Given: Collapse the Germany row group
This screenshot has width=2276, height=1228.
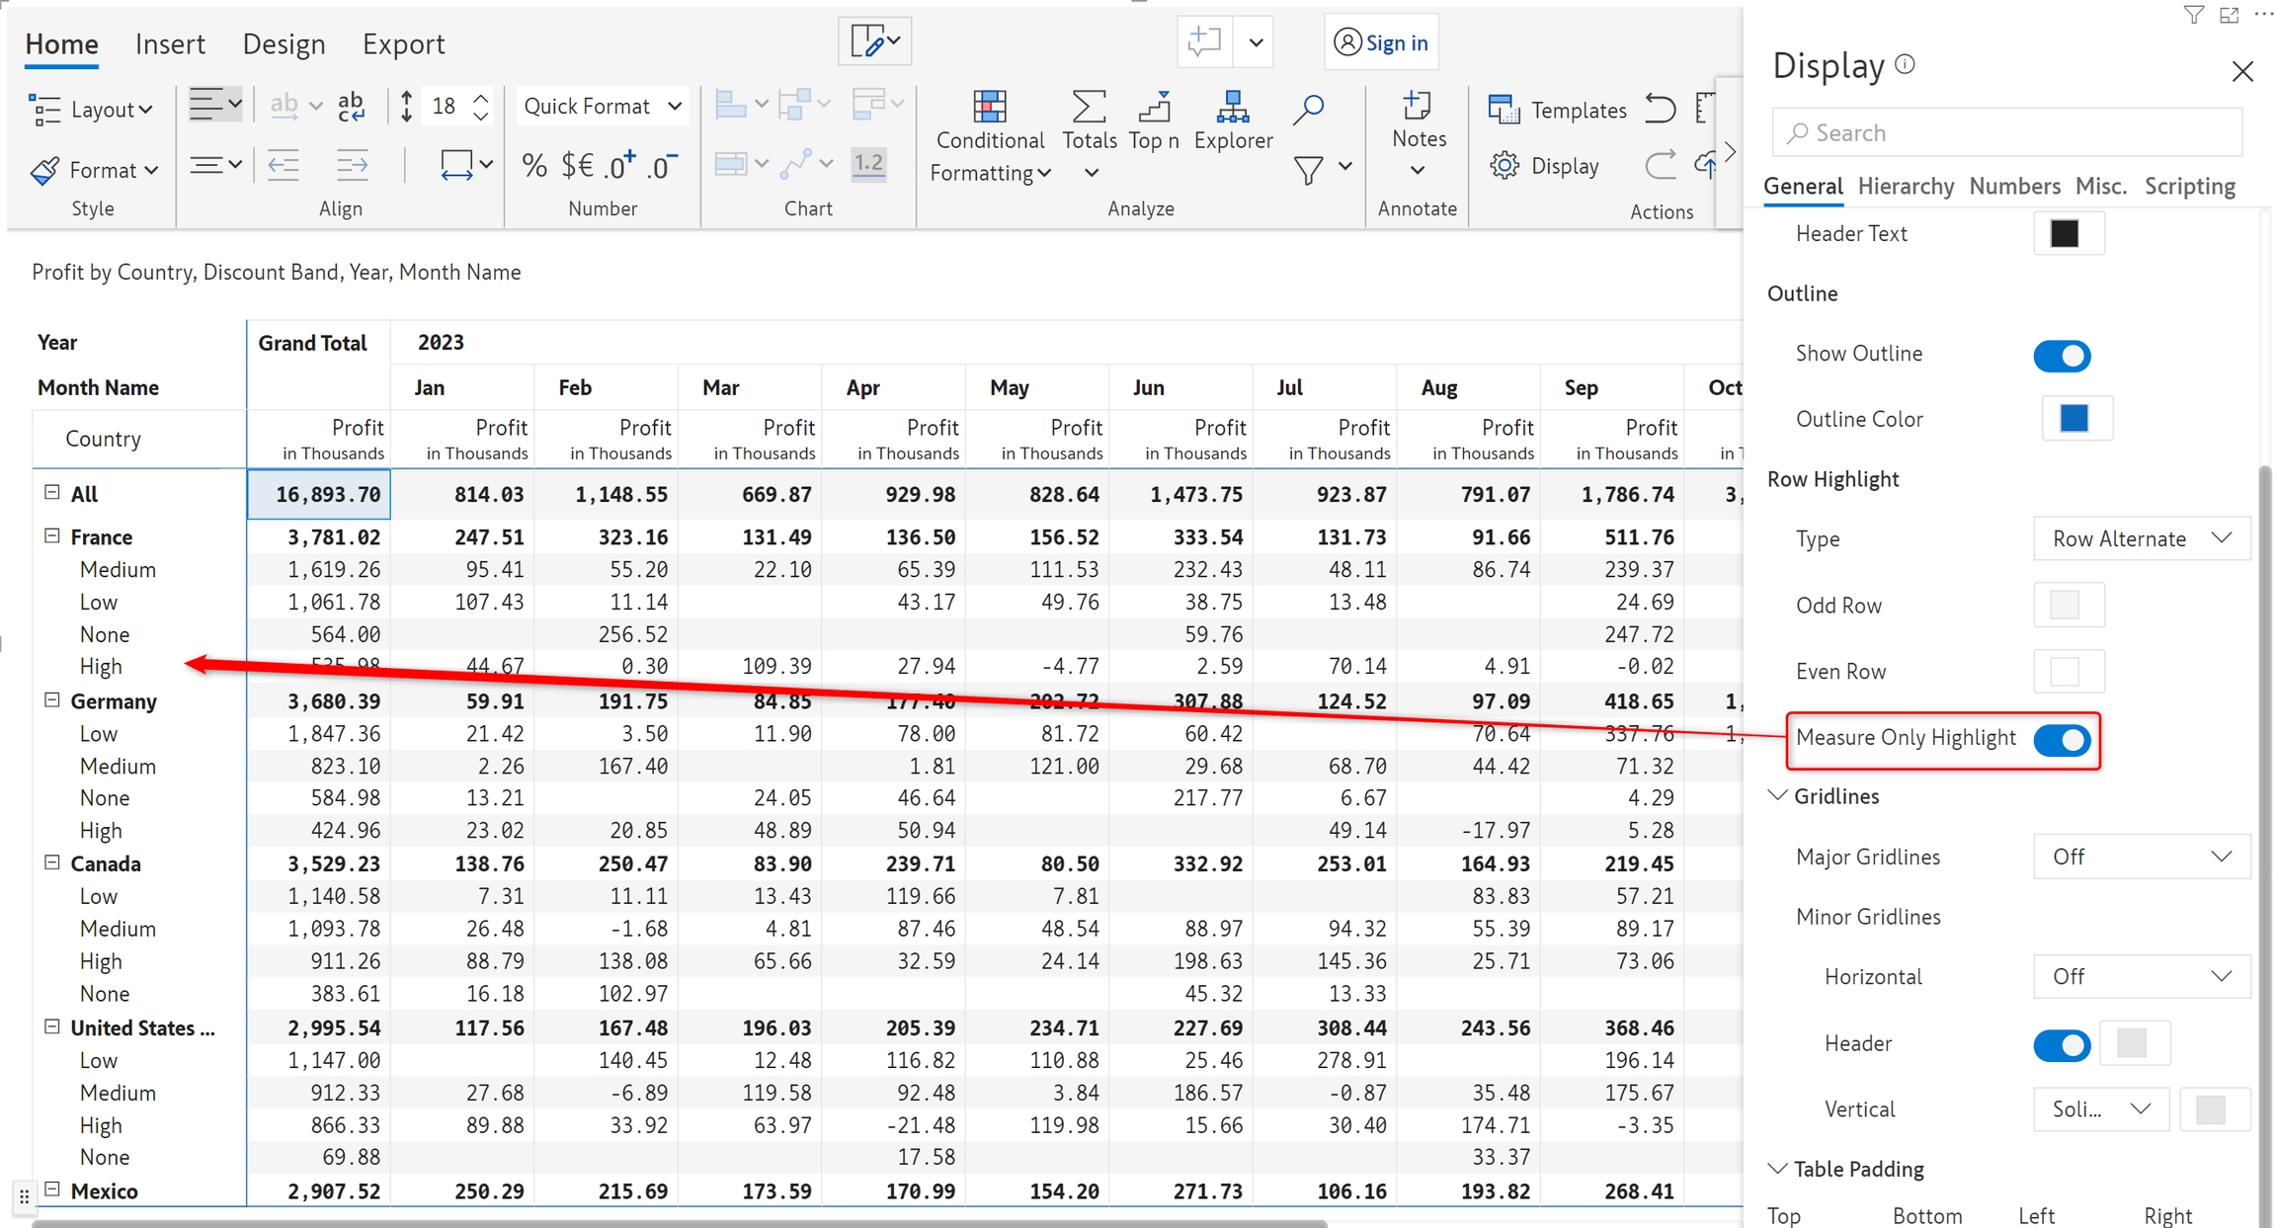Looking at the screenshot, I should click(52, 700).
